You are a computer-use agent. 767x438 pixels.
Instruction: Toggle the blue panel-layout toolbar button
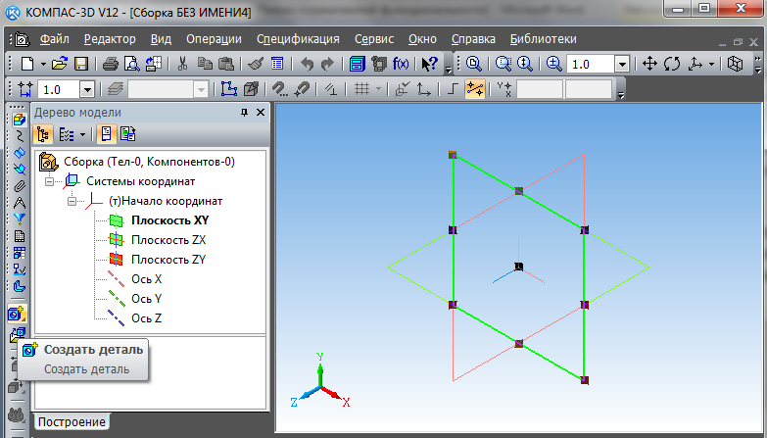(358, 64)
